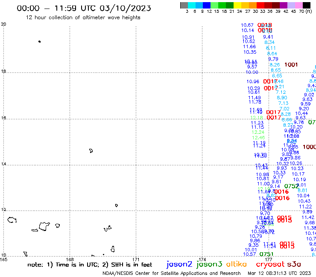Click the '10.67' wave height value
The width and height of the screenshot is (316, 277).
[x=247, y=25]
